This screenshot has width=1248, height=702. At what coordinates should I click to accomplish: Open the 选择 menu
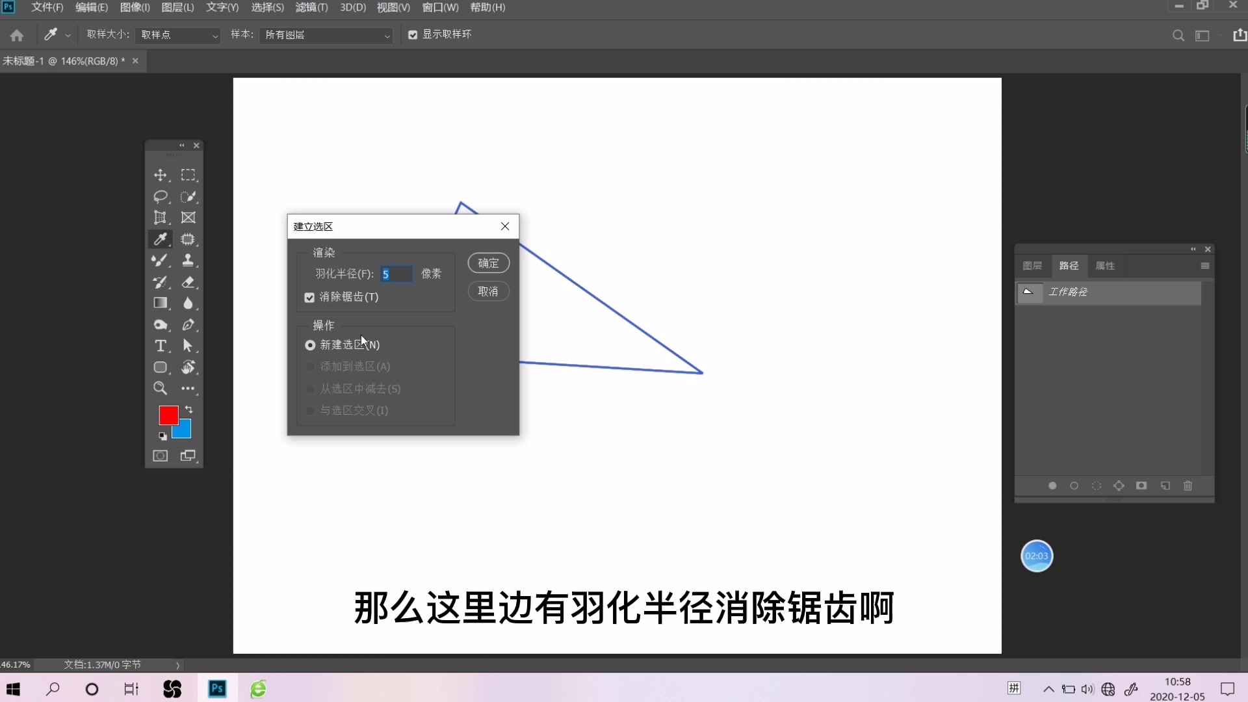pyautogui.click(x=267, y=7)
